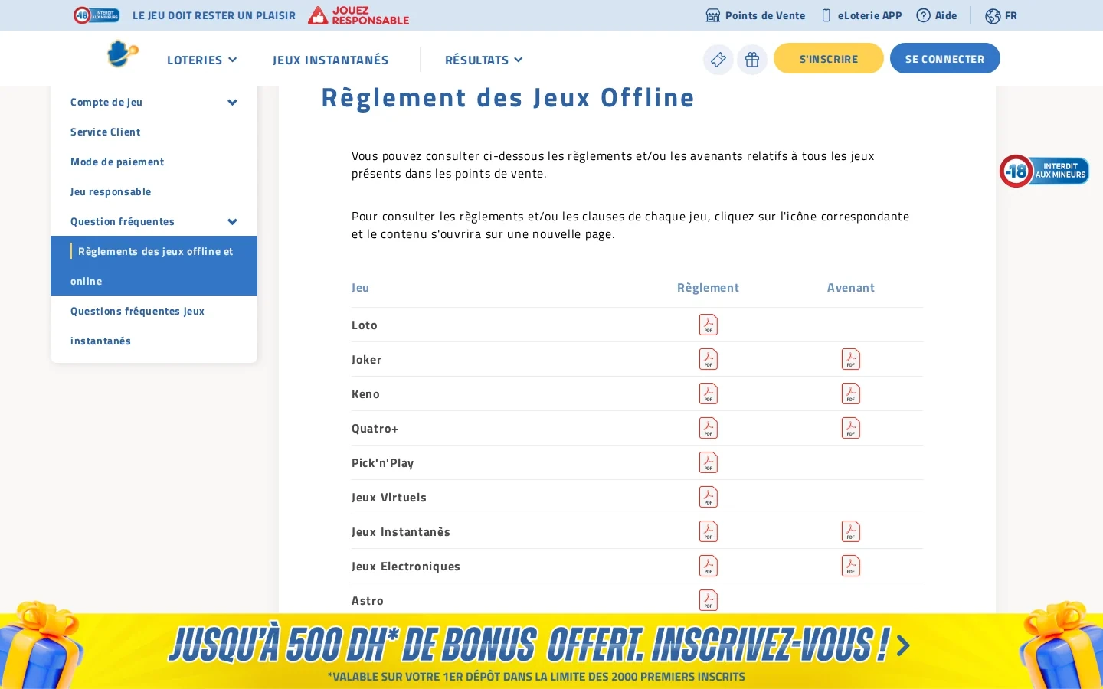
Task: Click the small -18 badge in top bar
Action: (x=97, y=15)
